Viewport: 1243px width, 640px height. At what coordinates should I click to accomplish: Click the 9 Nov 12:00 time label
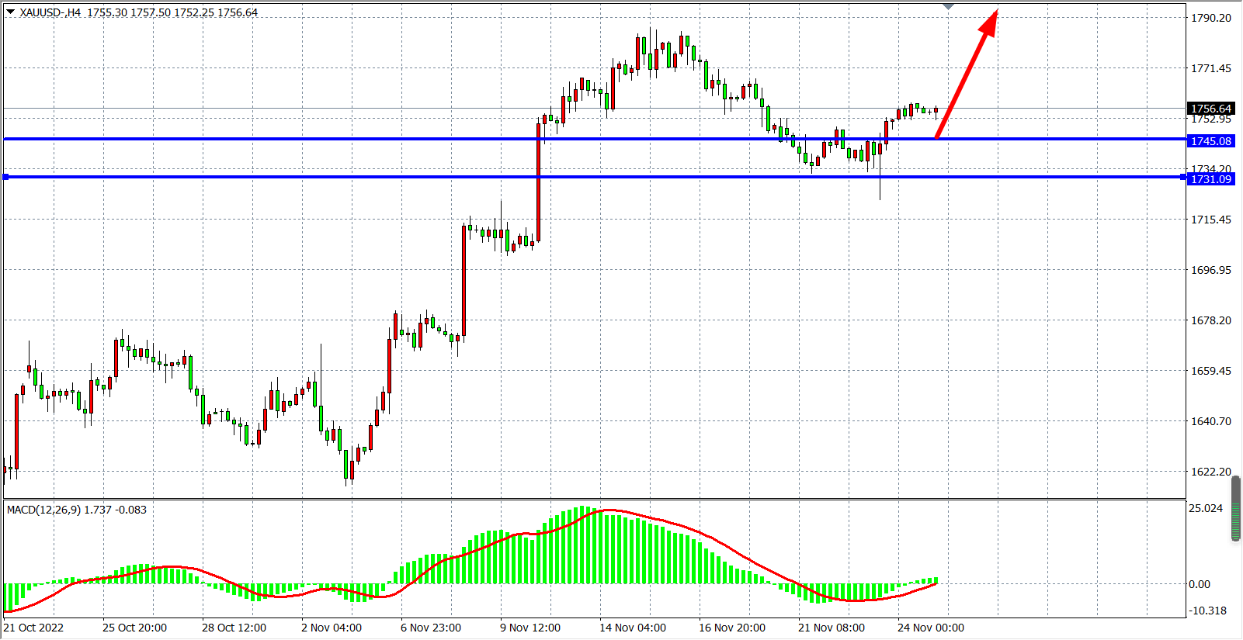point(530,628)
